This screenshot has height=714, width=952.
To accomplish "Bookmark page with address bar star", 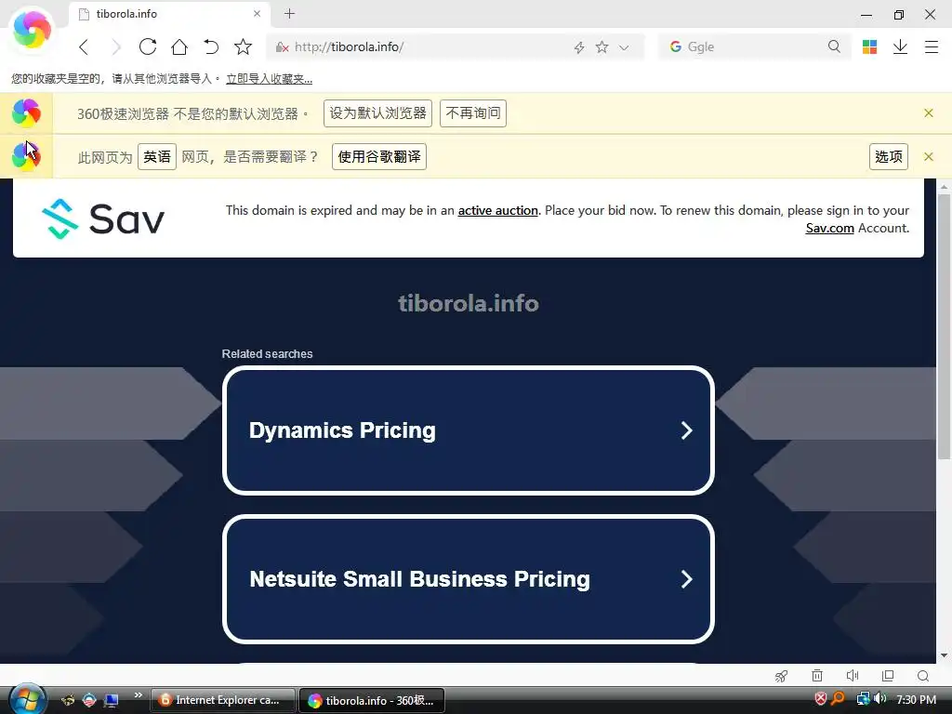I will point(602,46).
